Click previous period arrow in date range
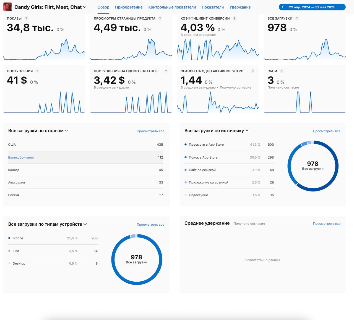This screenshot has width=354, height=320. click(x=283, y=7)
